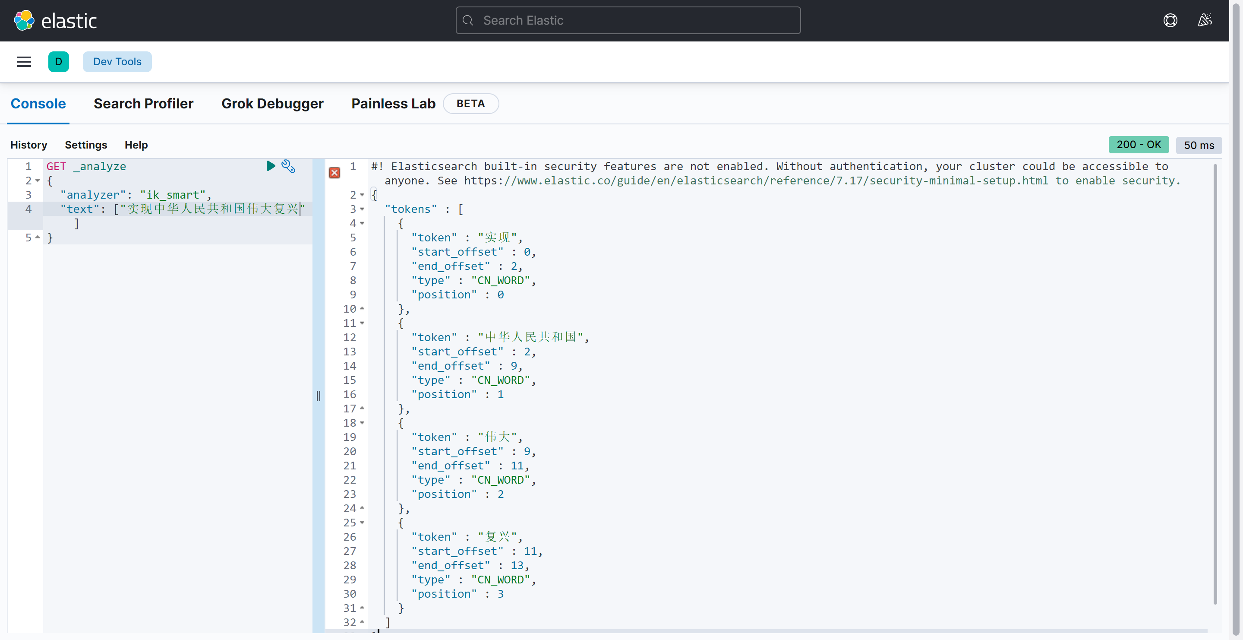Click "type" : "CN_WORD" on output line 8
The width and height of the screenshot is (1243, 640).
click(x=473, y=280)
